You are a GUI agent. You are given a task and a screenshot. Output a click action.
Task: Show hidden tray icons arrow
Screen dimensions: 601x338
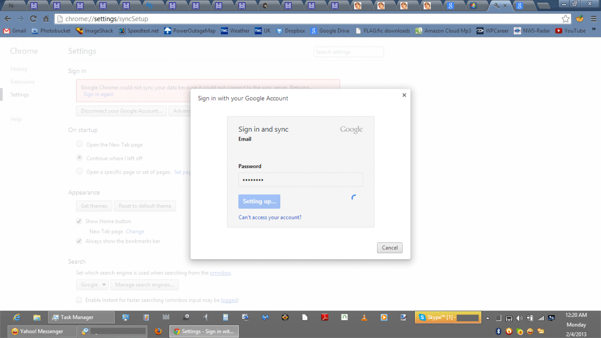click(x=487, y=318)
